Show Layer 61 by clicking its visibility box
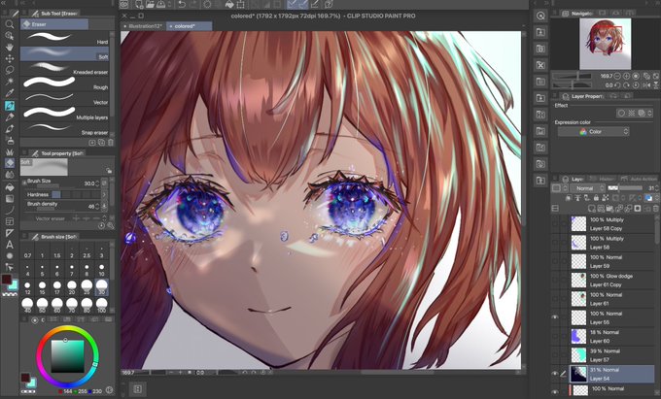Image resolution: width=661 pixels, height=399 pixels. click(555, 299)
